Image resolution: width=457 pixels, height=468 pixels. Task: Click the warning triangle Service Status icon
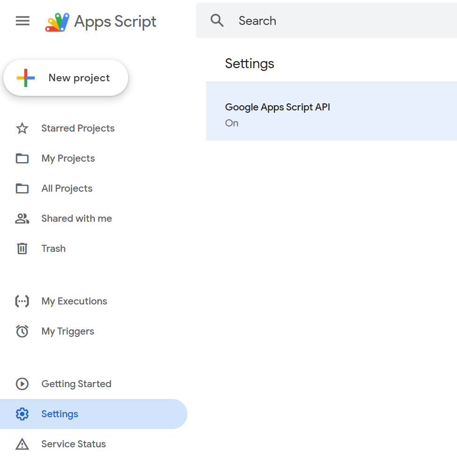coord(22,444)
